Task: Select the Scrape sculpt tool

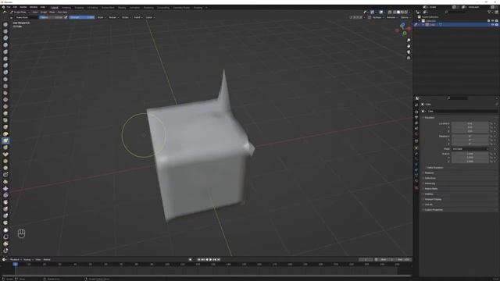Action: click(5, 107)
